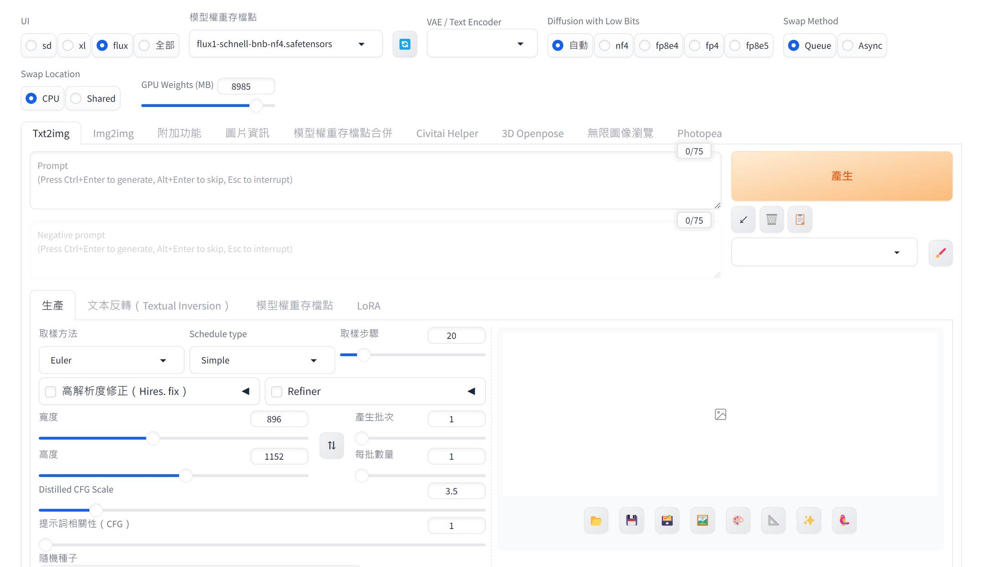Image resolution: width=982 pixels, height=567 pixels.
Task: Open the 模型權重存檔點合併 tab
Action: (x=343, y=133)
